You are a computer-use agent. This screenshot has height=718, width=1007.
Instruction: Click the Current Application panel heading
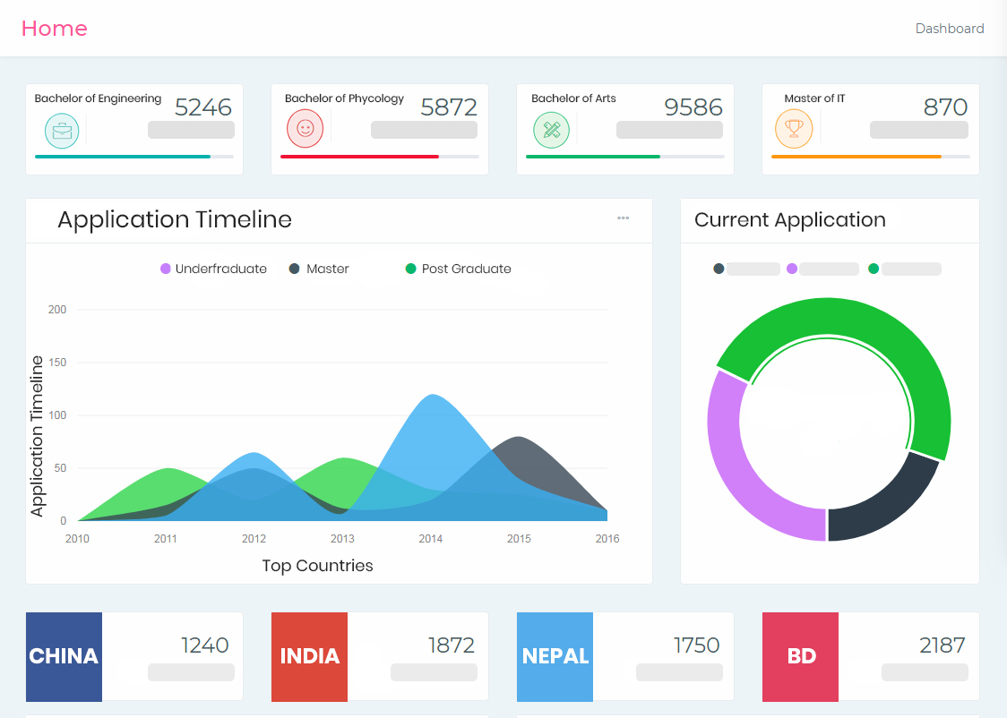pyautogui.click(x=790, y=219)
